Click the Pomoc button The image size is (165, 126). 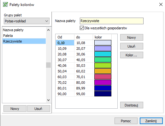click(126, 121)
